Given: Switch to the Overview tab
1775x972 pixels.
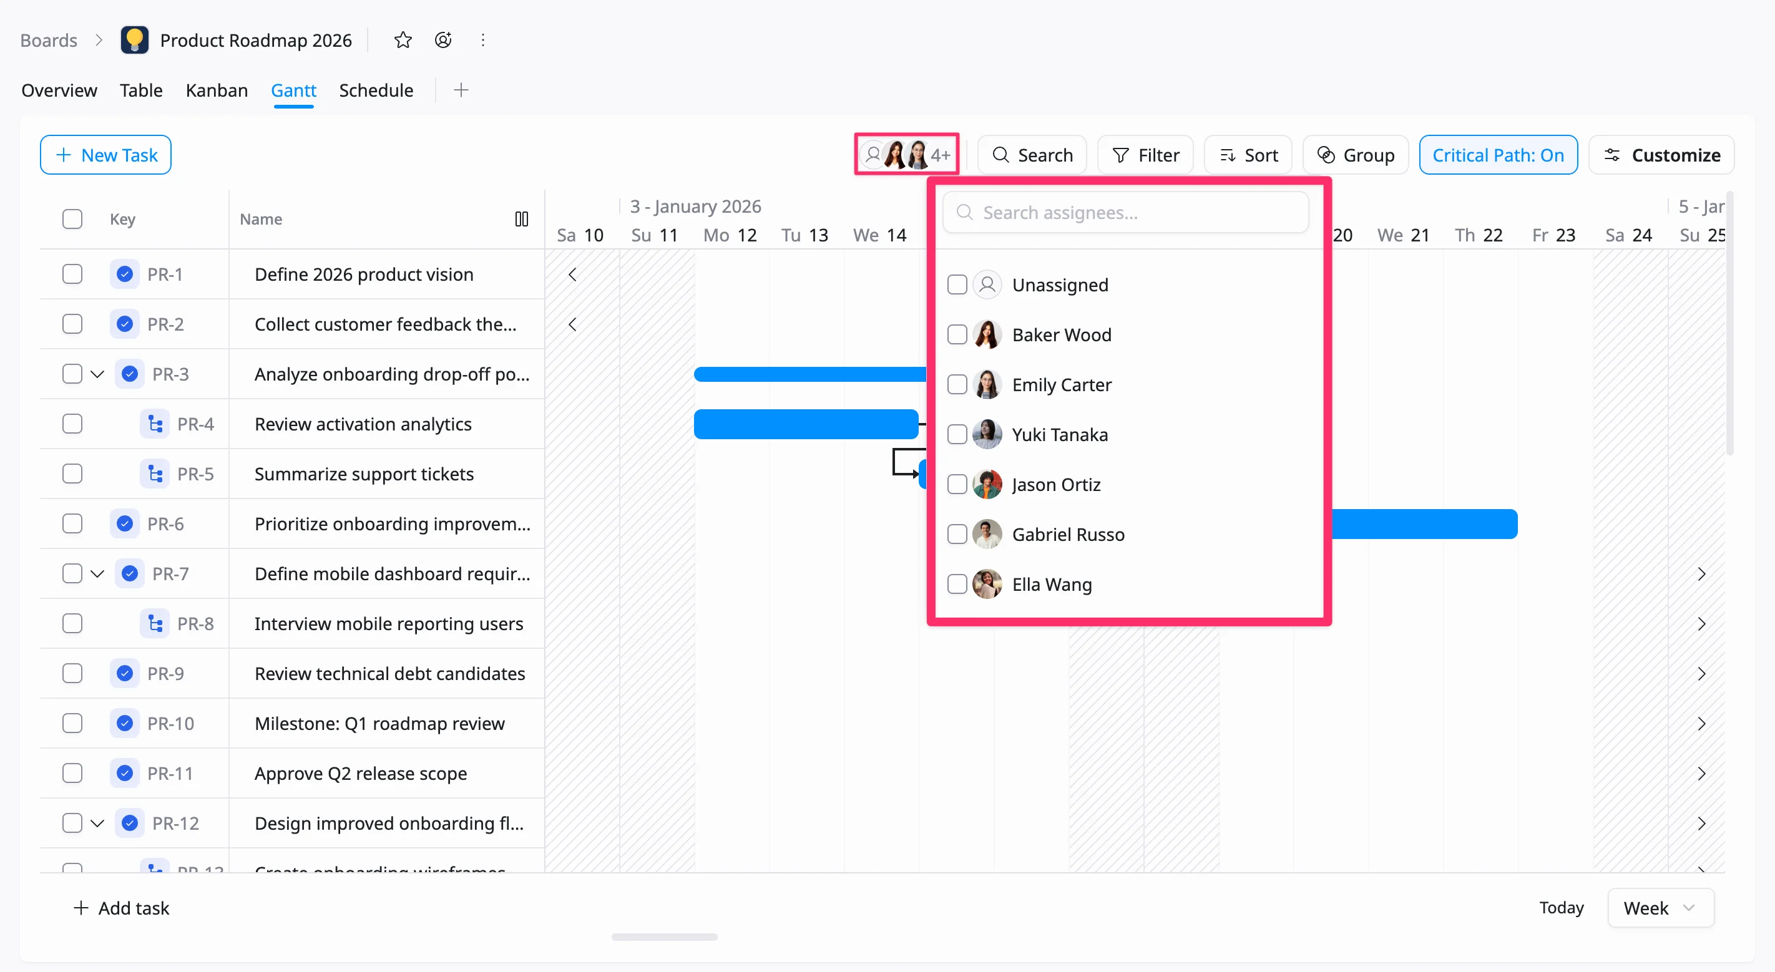Looking at the screenshot, I should pos(59,90).
